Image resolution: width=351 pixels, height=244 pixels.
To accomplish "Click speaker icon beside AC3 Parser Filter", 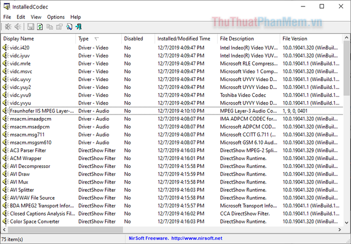I will tap(6, 150).
